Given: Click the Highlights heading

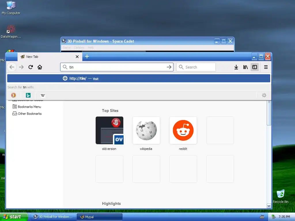Looking at the screenshot, I should (x=111, y=203).
